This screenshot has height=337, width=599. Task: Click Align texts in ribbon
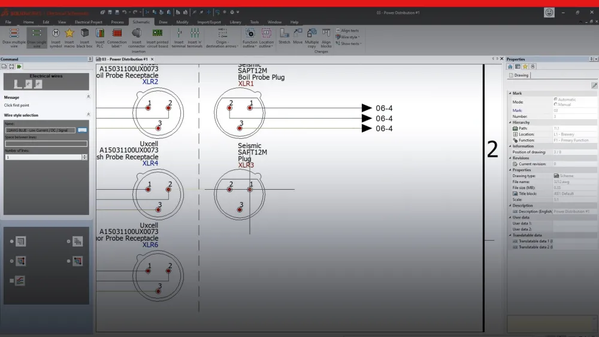pyautogui.click(x=347, y=31)
